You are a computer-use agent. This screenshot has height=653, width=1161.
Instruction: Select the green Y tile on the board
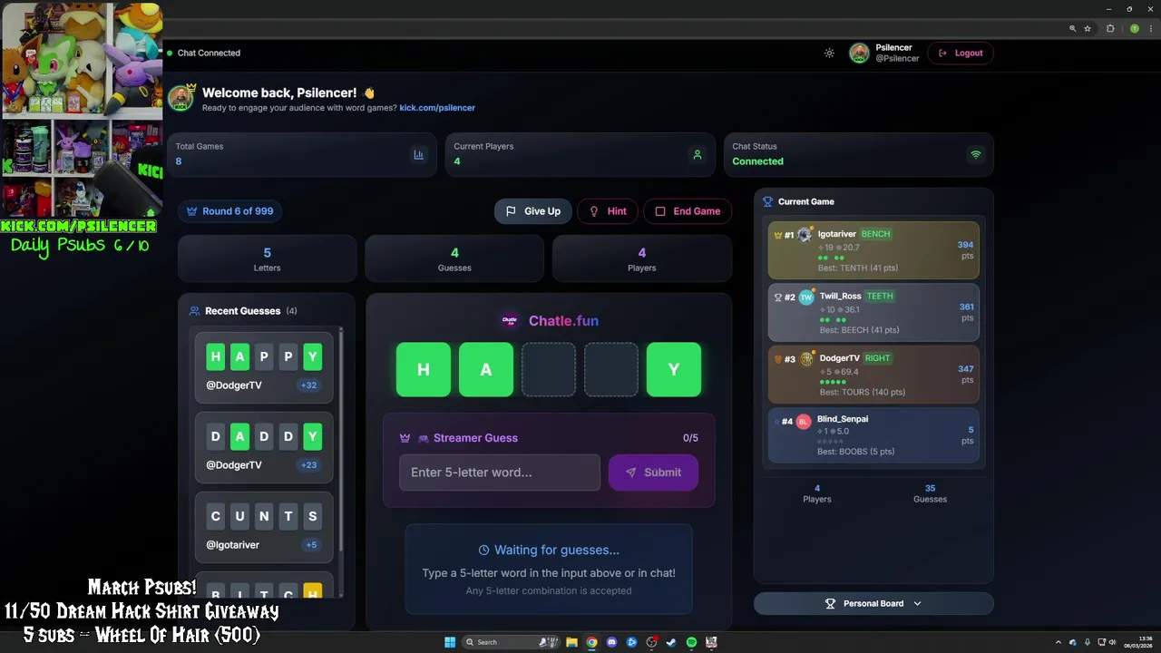coord(674,369)
